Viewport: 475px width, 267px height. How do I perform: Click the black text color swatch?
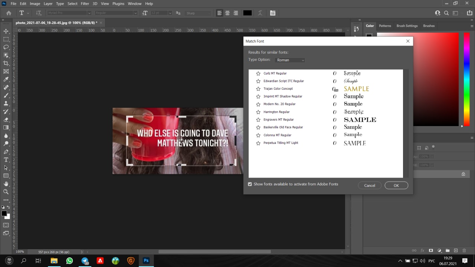pyautogui.click(x=247, y=13)
